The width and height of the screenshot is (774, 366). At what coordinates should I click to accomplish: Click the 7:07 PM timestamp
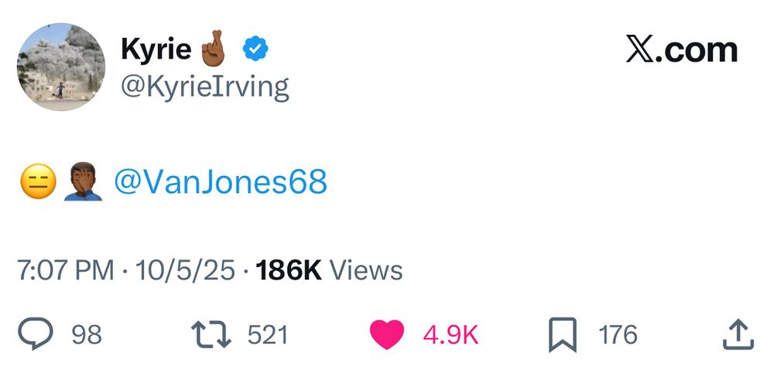65,270
